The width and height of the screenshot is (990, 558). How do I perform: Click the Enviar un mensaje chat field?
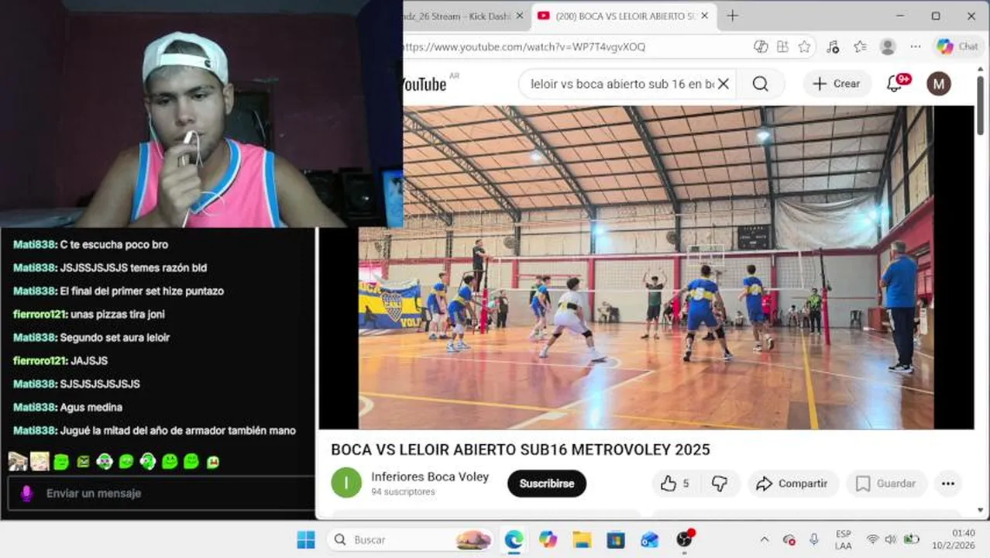tap(161, 493)
